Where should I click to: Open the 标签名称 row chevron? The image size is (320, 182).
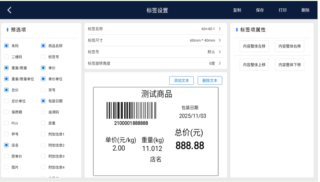pos(220,29)
